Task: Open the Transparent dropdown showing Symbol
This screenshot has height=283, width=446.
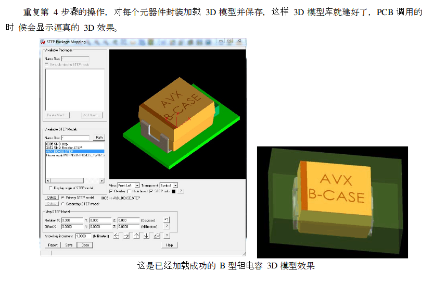Action: [169, 185]
